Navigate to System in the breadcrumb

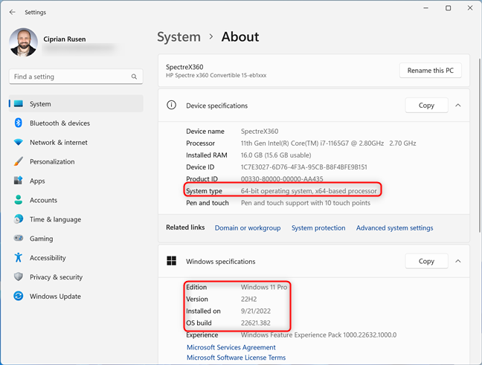(179, 36)
